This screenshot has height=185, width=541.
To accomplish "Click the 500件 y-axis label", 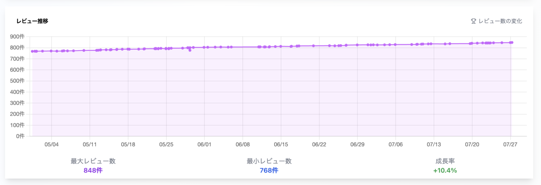I will pyautogui.click(x=17, y=81).
